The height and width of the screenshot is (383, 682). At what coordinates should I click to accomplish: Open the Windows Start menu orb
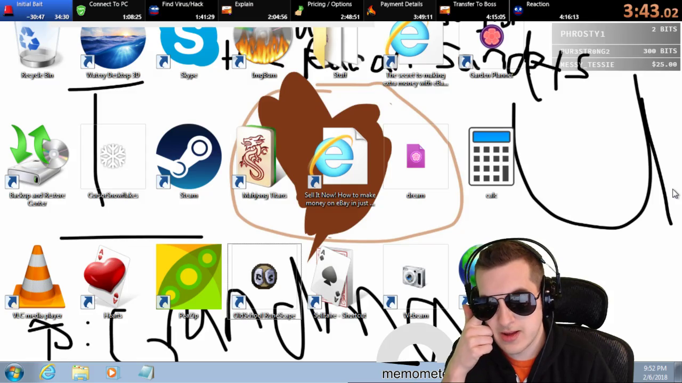click(x=14, y=372)
